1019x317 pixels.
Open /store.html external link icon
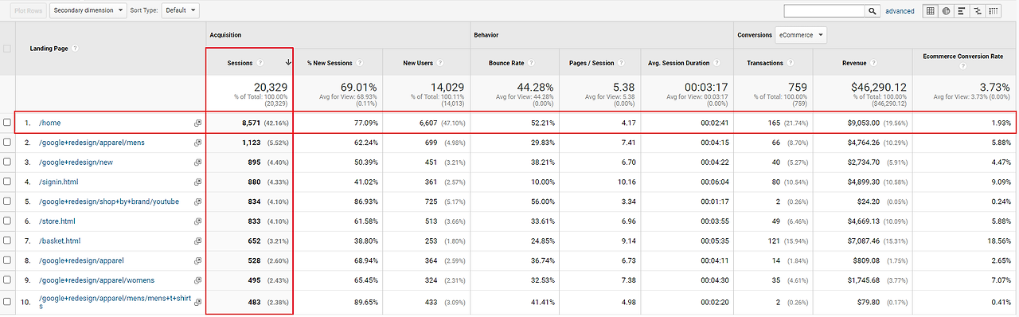click(x=197, y=221)
